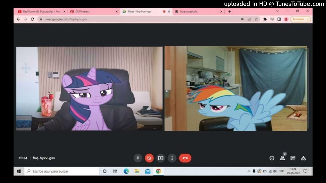Image resolution: width=326 pixels, height=183 pixels.
Task: Start presenting your screen in Meet
Action: coord(161,158)
